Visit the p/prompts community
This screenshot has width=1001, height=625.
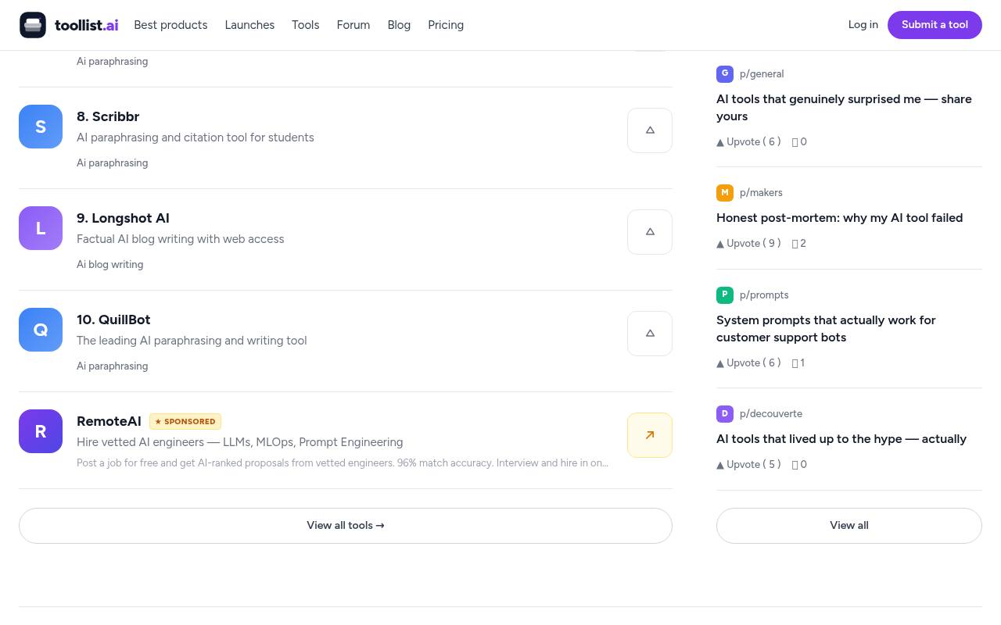pyautogui.click(x=764, y=295)
